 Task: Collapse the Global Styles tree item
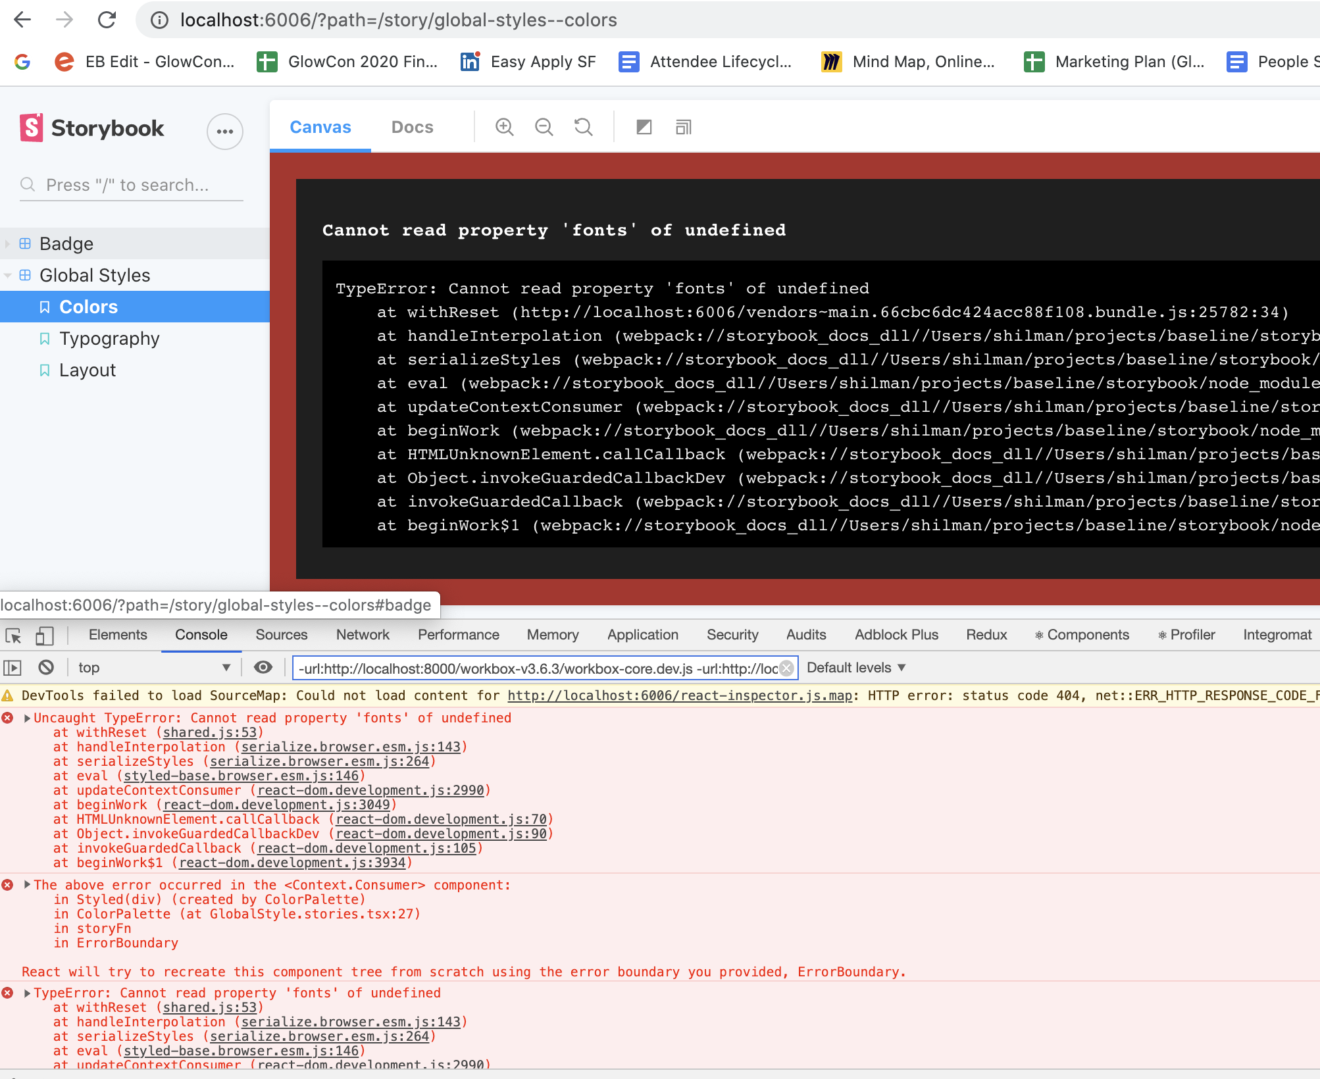[x=7, y=275]
